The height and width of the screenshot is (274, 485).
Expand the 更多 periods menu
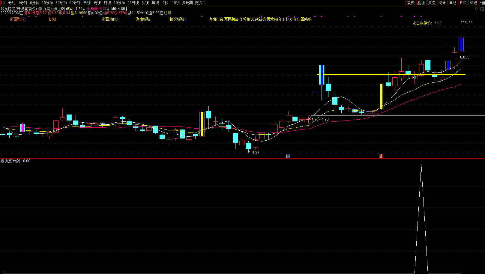click(x=200, y=3)
